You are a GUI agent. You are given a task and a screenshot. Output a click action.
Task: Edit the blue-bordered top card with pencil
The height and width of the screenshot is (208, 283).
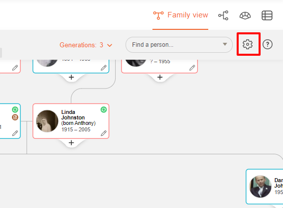104,68
